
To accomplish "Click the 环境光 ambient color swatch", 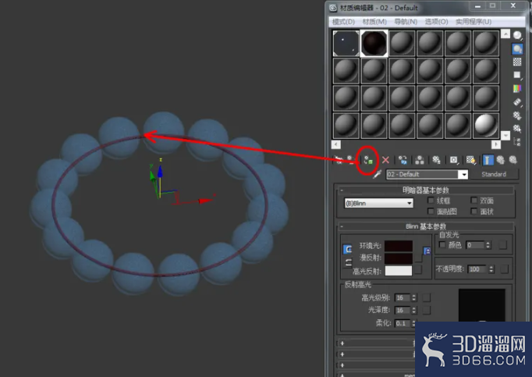I will 399,246.
